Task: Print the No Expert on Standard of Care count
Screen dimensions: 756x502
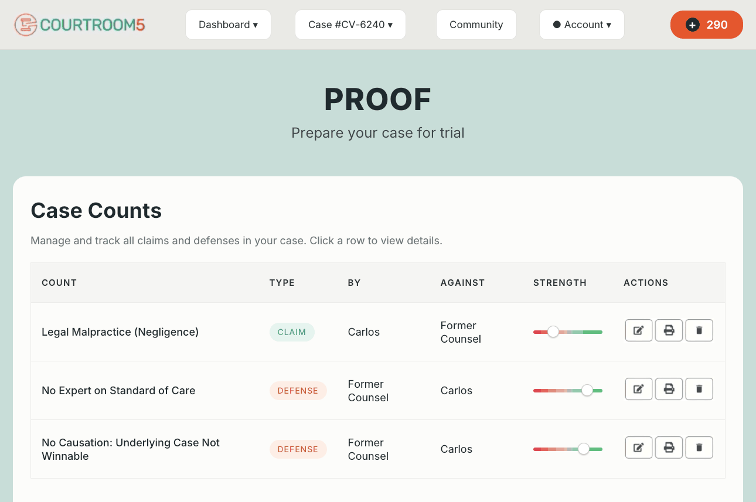Action: point(669,389)
